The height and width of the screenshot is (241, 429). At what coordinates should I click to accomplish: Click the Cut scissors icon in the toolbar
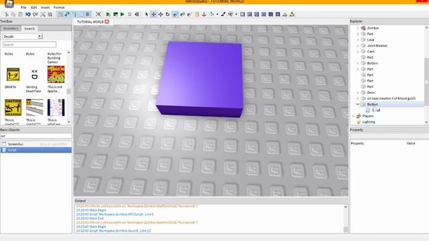click(6, 14)
